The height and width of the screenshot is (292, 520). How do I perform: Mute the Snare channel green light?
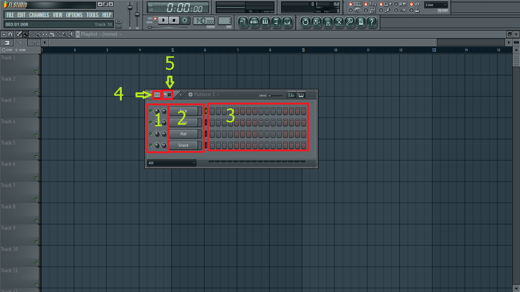point(150,145)
